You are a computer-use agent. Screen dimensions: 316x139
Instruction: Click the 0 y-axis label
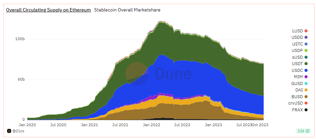[x=24, y=119]
